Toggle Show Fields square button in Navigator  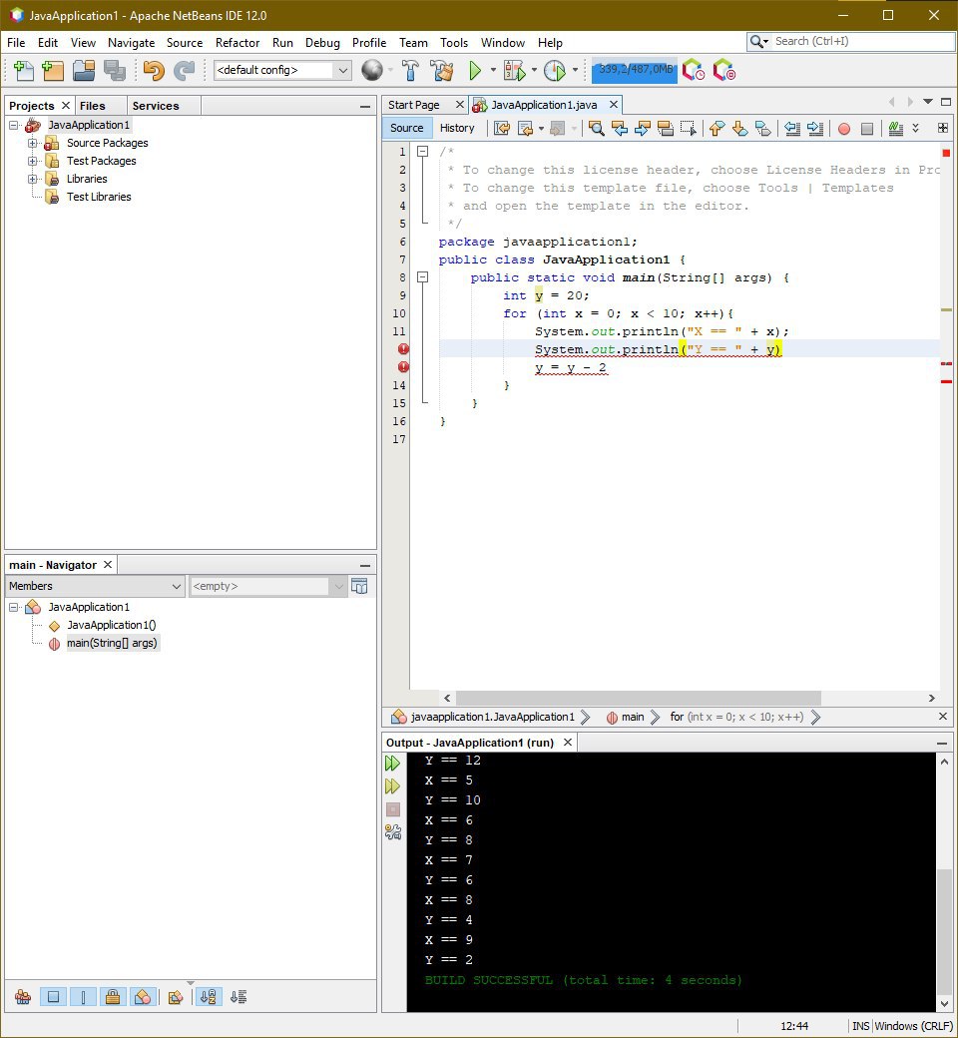pos(54,997)
